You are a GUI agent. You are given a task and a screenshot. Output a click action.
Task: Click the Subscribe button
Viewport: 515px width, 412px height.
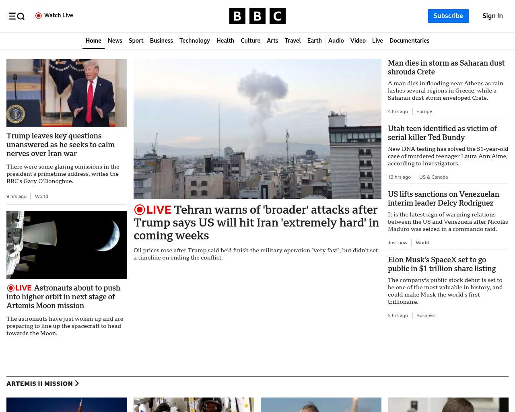coord(448,16)
